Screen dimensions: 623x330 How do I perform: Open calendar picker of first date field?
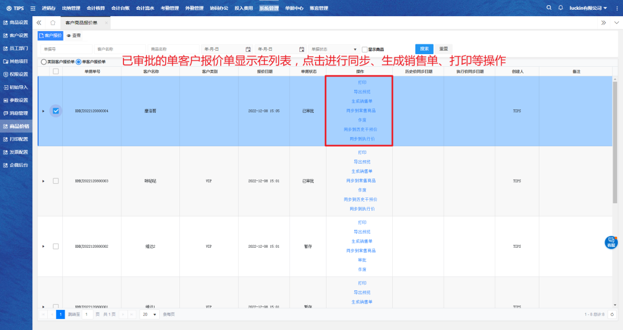point(248,50)
